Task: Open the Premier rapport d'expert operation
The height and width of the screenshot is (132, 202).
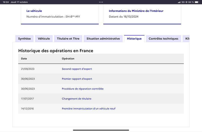Action: tap(77, 79)
